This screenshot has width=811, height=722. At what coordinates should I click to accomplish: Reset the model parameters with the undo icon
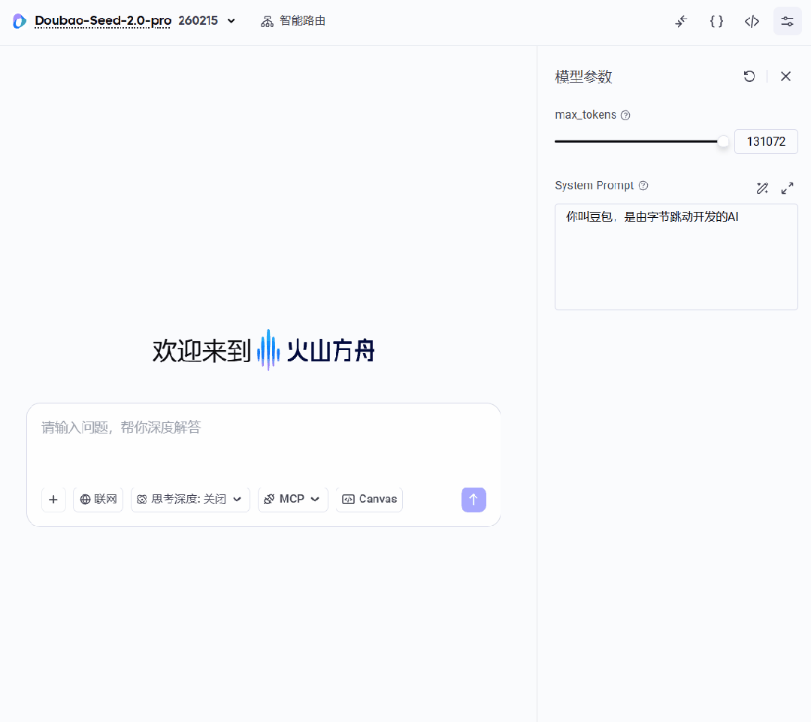point(749,76)
